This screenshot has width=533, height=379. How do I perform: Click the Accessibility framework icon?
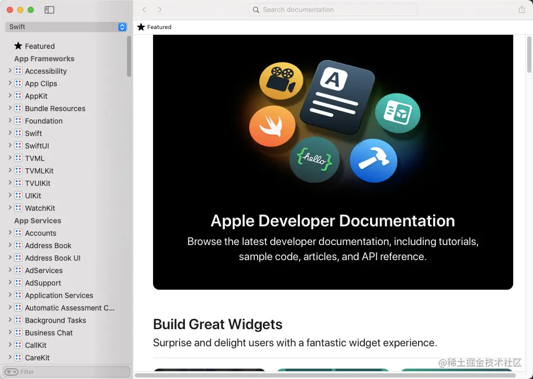coord(18,71)
